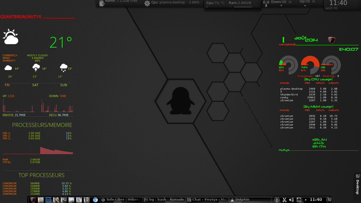This screenshot has height=203, width=361.
Task: Click the upload traffic graph under UP: 131B
Action: tap(18, 105)
